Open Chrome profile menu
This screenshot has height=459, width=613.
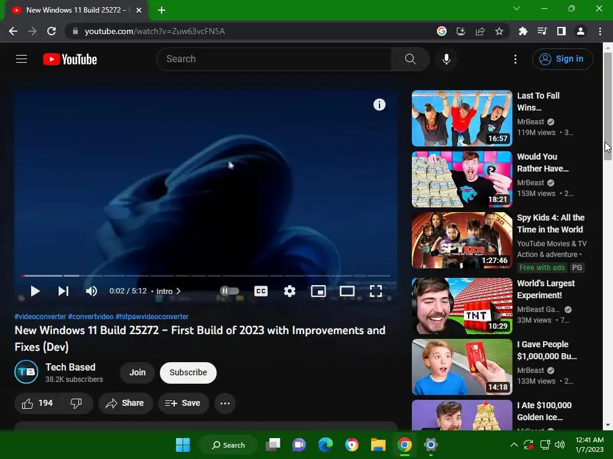coord(581,31)
